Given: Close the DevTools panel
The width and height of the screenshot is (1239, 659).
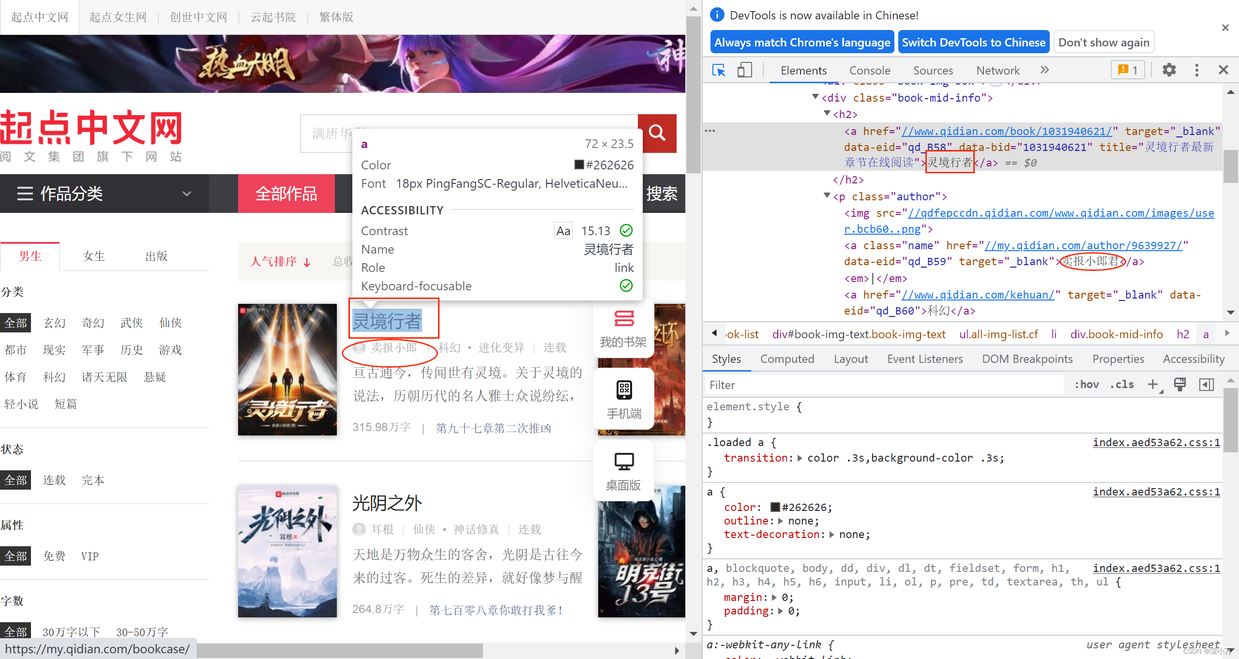Looking at the screenshot, I should coord(1223,71).
